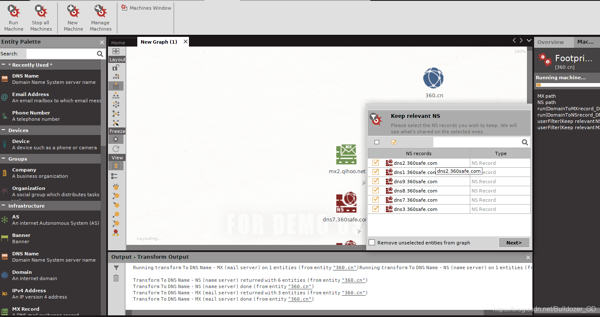Image resolution: width=600 pixels, height=317 pixels.
Task: Collapse the Devices section
Action: pos(3,130)
